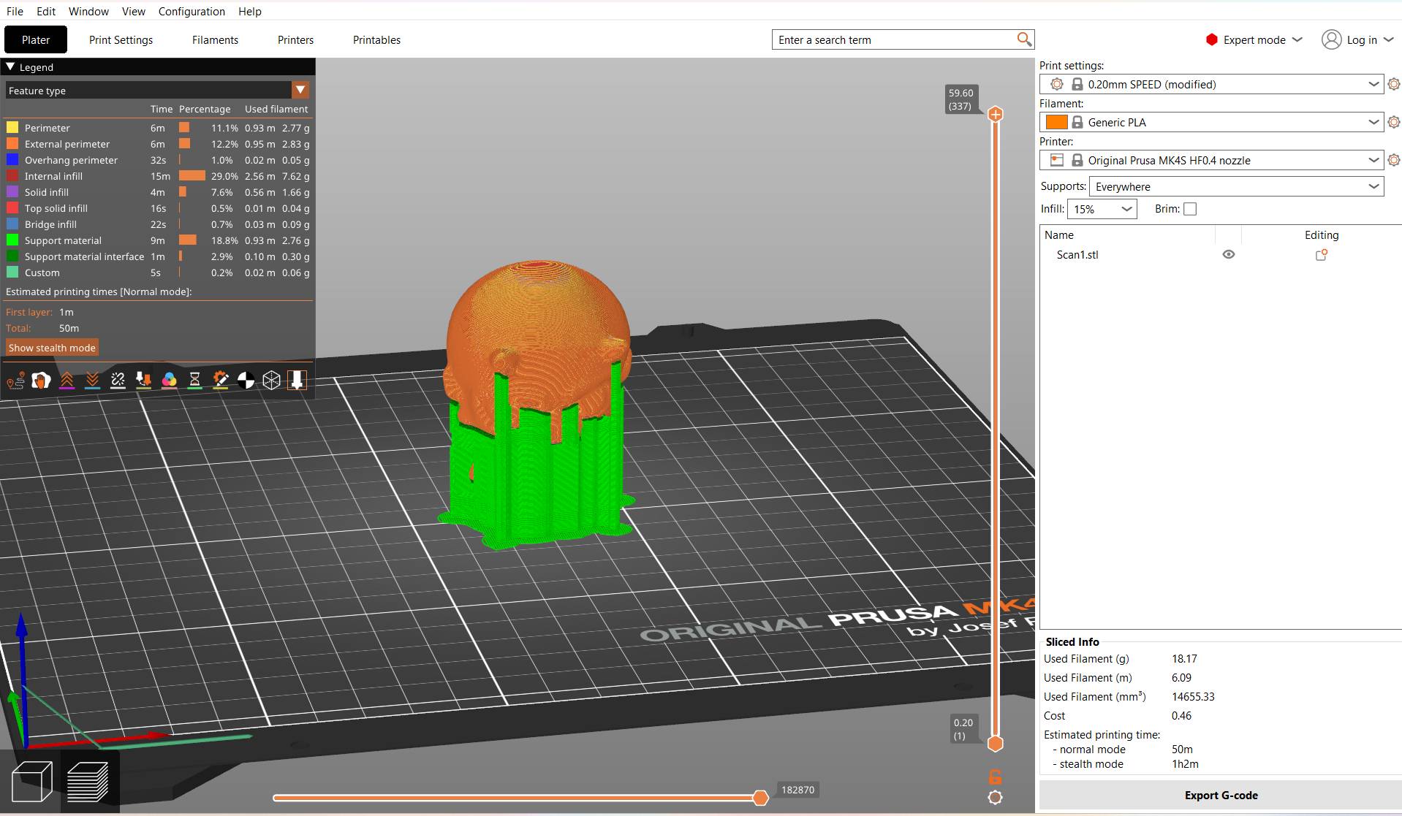Viewport: 1402px width, 816px height.
Task: Toggle tool marker nozzle icon in legend toolbar
Action: click(x=297, y=381)
